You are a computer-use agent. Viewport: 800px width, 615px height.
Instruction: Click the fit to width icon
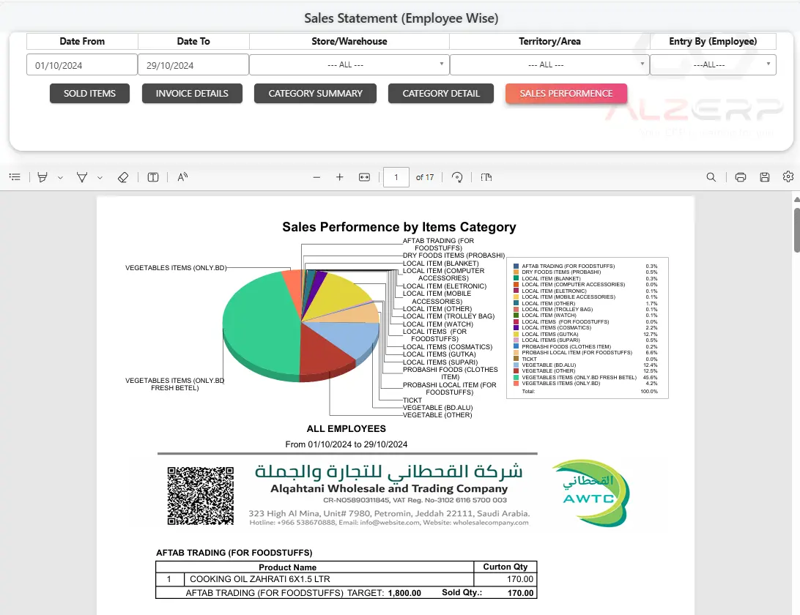click(364, 177)
